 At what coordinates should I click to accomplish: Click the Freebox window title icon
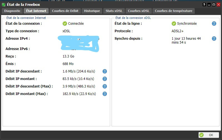coord(4,5)
